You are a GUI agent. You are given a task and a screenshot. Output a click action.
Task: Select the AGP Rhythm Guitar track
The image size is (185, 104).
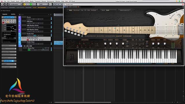tap(33, 29)
